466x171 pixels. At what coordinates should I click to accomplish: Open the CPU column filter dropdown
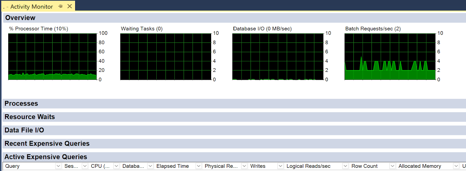[116, 166]
